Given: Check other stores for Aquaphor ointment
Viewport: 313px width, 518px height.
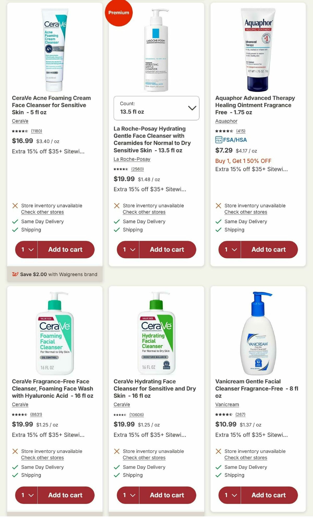Looking at the screenshot, I should tap(245, 212).
